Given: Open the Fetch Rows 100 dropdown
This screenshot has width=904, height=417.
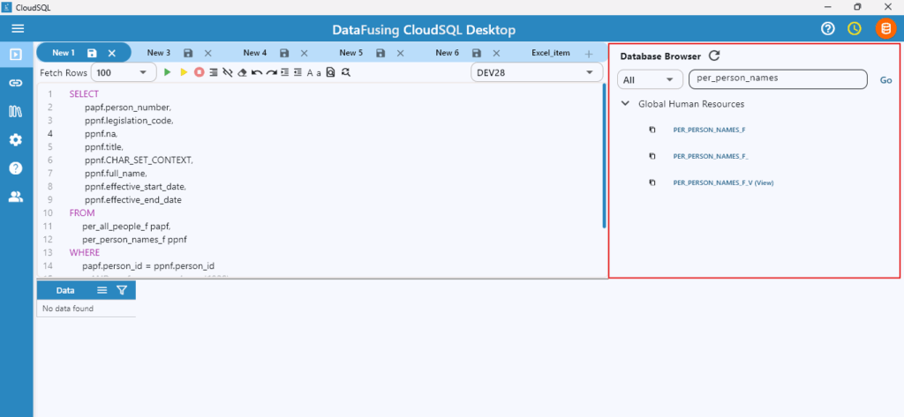Looking at the screenshot, I should 124,72.
